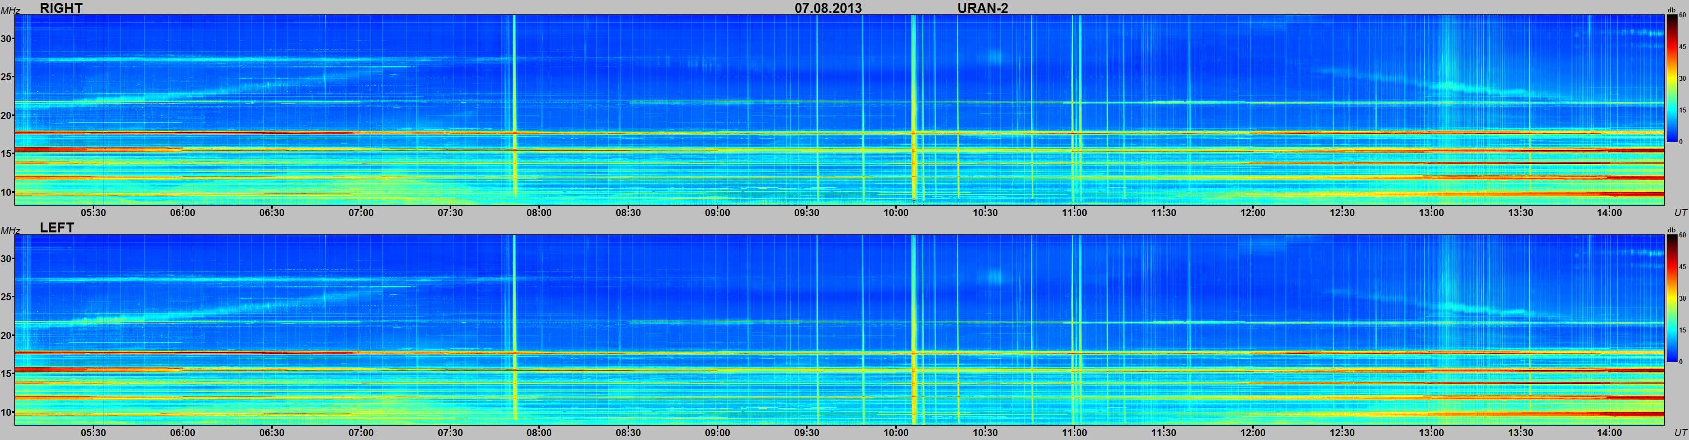Click 05:30 tick under the RIGHT panel
The width and height of the screenshot is (1689, 440).
tap(93, 213)
